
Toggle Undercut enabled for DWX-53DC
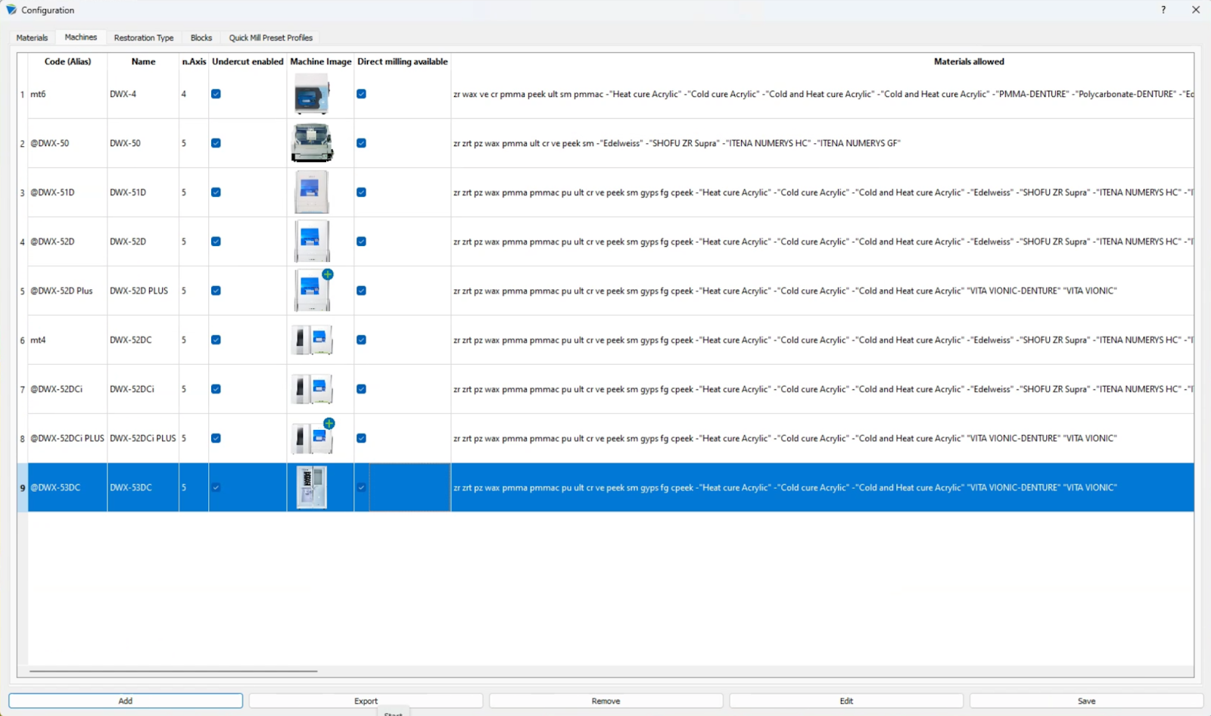(216, 487)
